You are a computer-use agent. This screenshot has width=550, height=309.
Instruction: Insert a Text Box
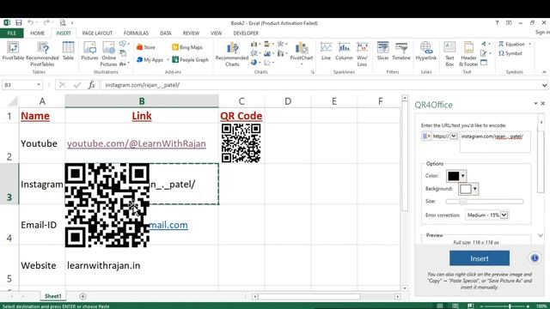[x=449, y=54]
